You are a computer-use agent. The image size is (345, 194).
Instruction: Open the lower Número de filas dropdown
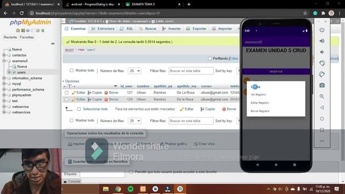coord(134,121)
